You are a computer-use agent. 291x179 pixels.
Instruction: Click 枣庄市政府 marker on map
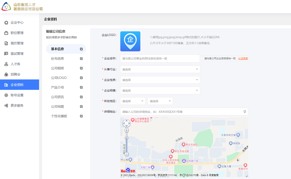tap(183, 144)
